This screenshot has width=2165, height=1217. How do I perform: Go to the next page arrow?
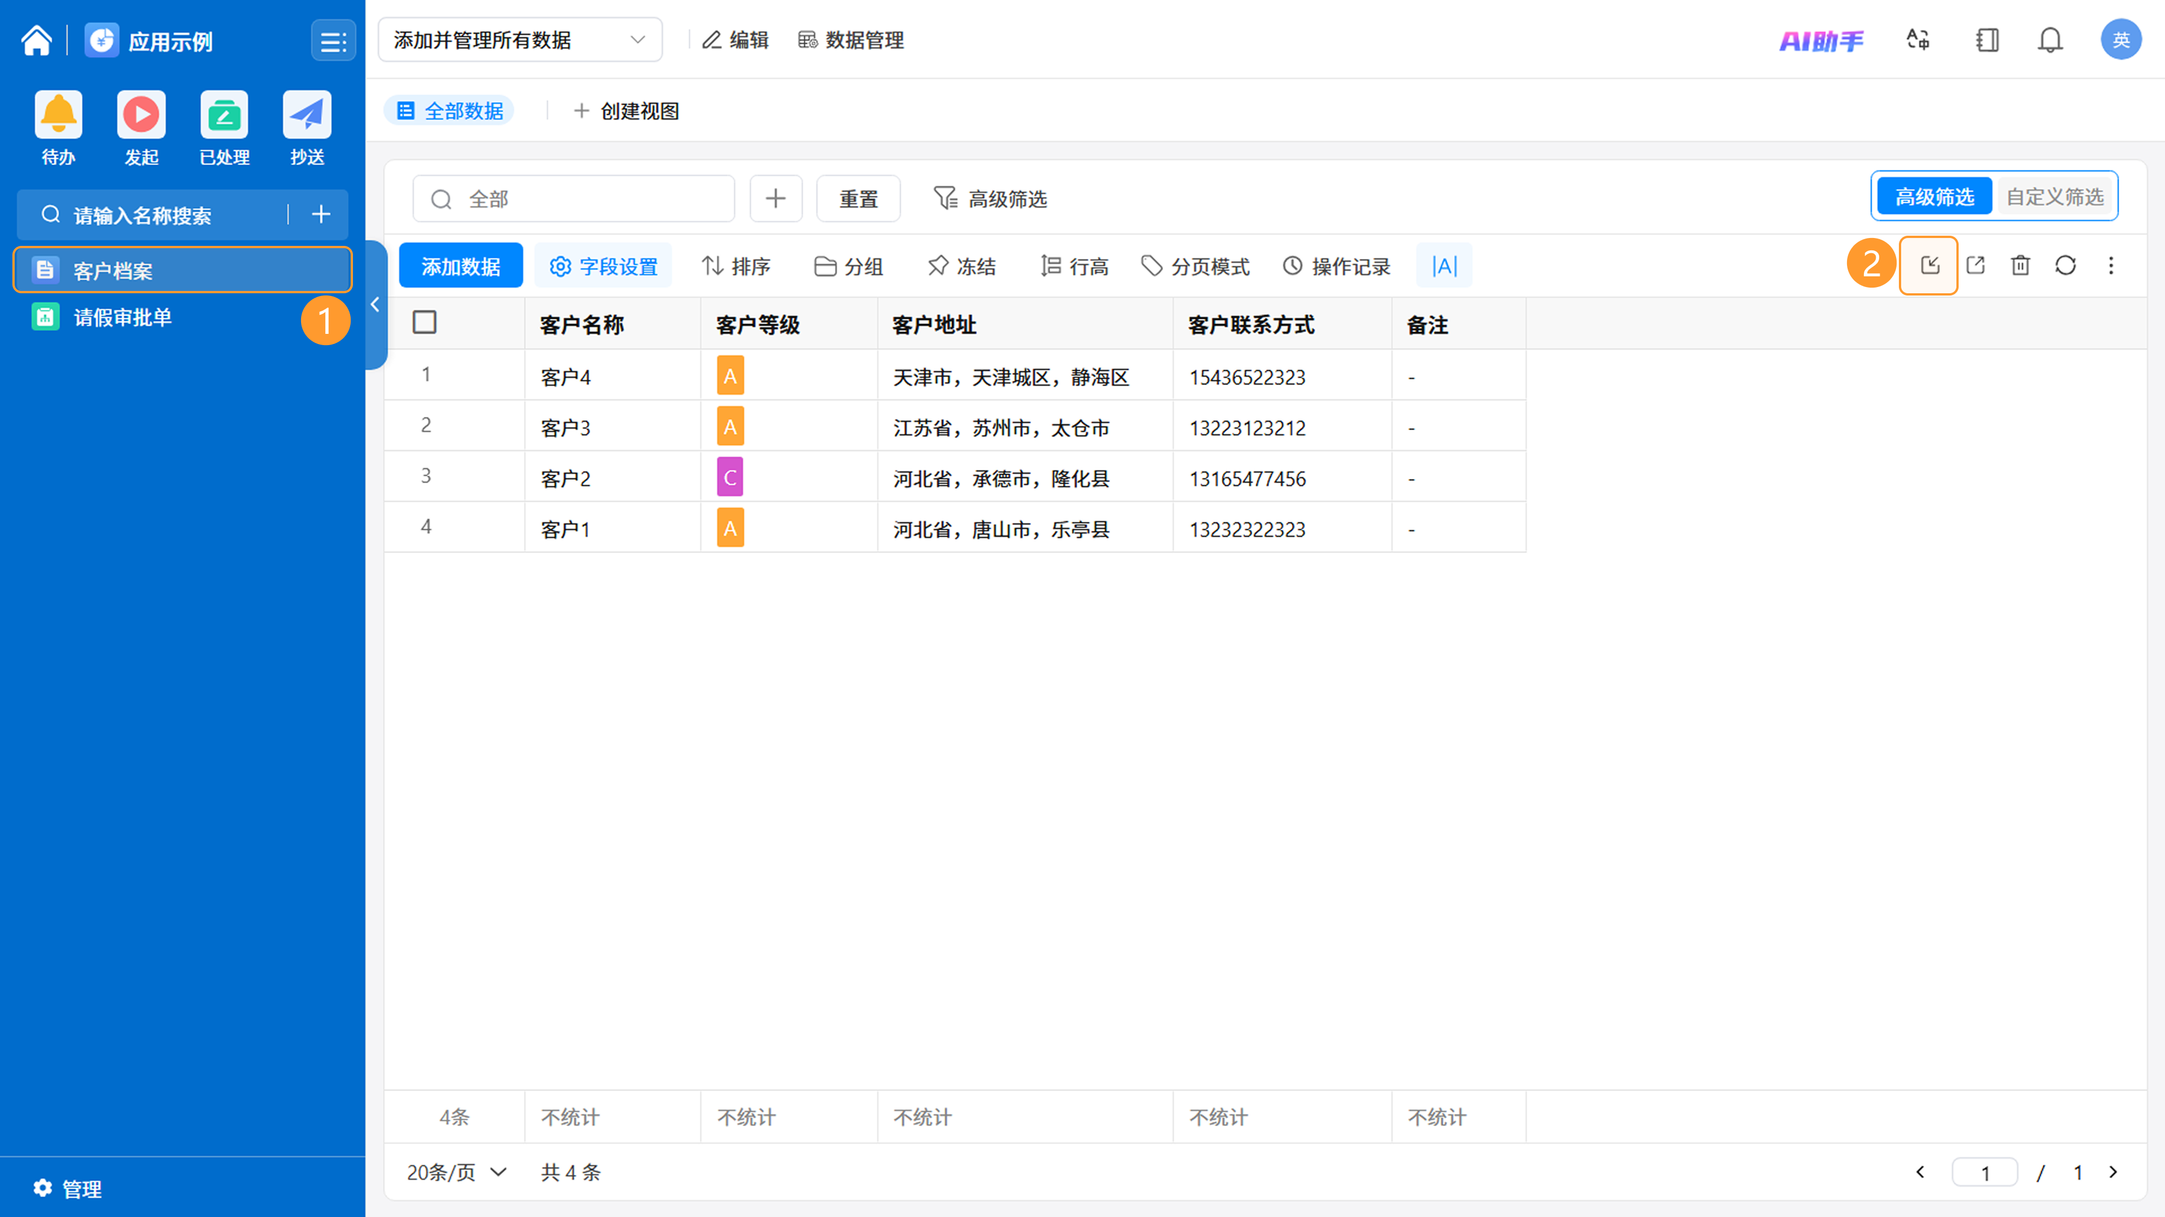pos(2113,1172)
